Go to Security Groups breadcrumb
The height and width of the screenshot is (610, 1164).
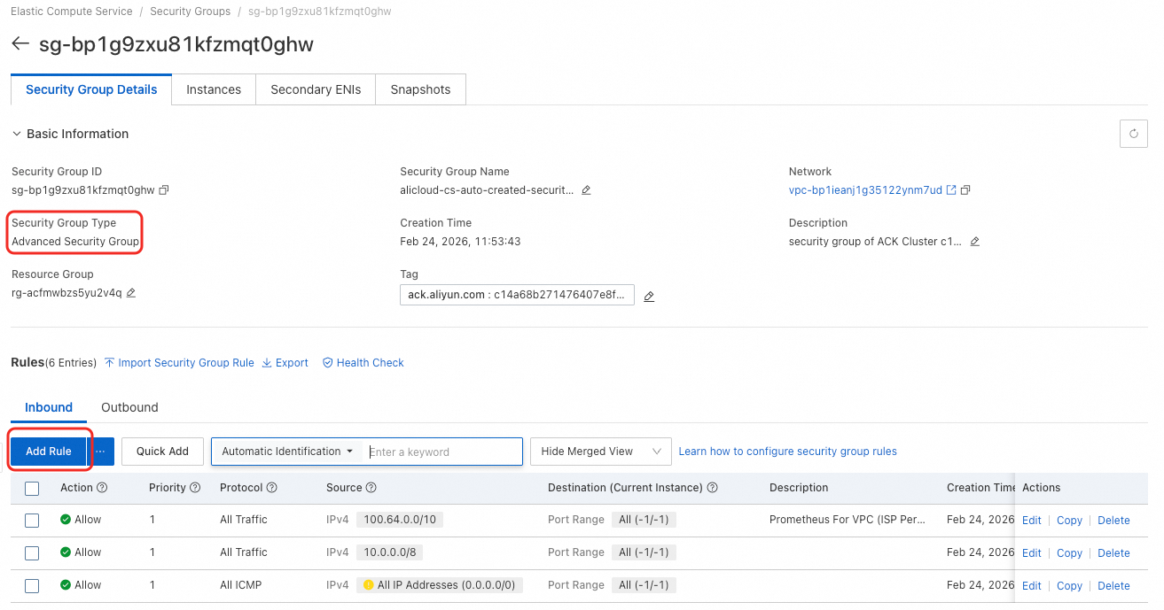[x=190, y=12]
